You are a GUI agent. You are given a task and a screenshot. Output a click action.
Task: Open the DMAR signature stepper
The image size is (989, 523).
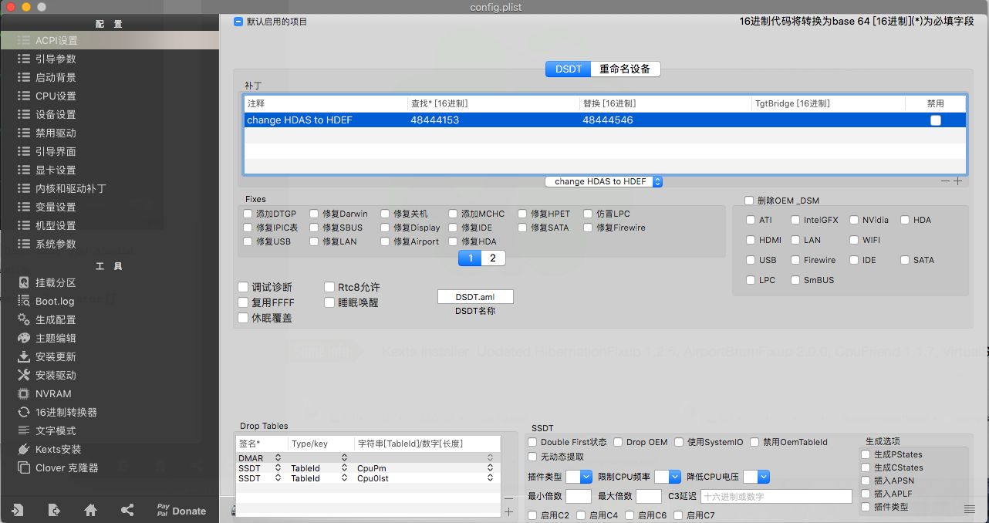click(x=278, y=458)
